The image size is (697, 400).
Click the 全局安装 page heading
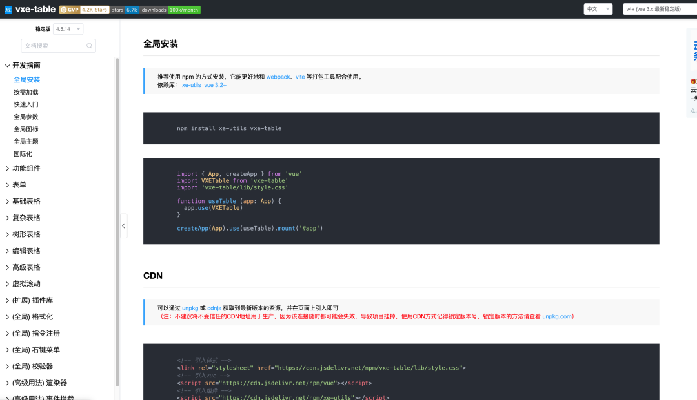click(x=161, y=44)
